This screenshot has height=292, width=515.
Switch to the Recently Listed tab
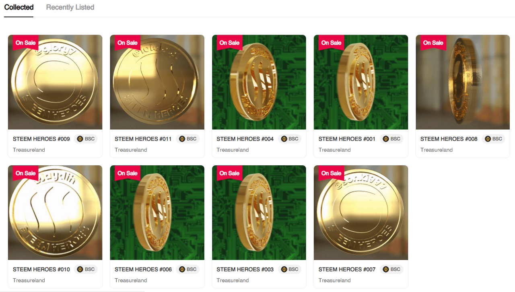tap(70, 7)
